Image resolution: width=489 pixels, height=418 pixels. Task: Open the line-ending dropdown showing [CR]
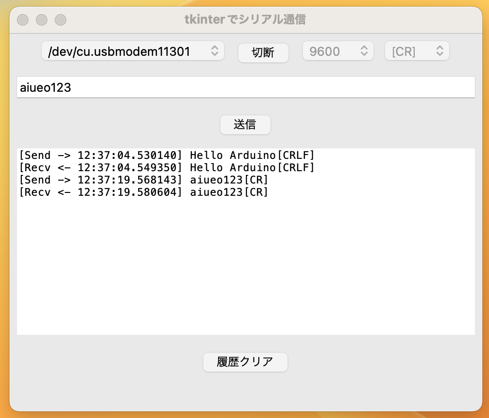(416, 51)
